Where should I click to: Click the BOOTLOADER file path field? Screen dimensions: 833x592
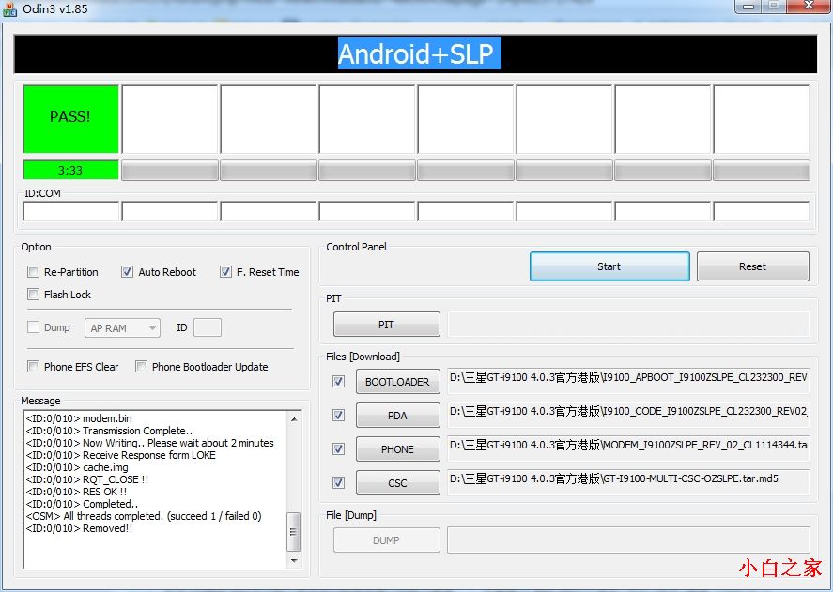coord(628,380)
